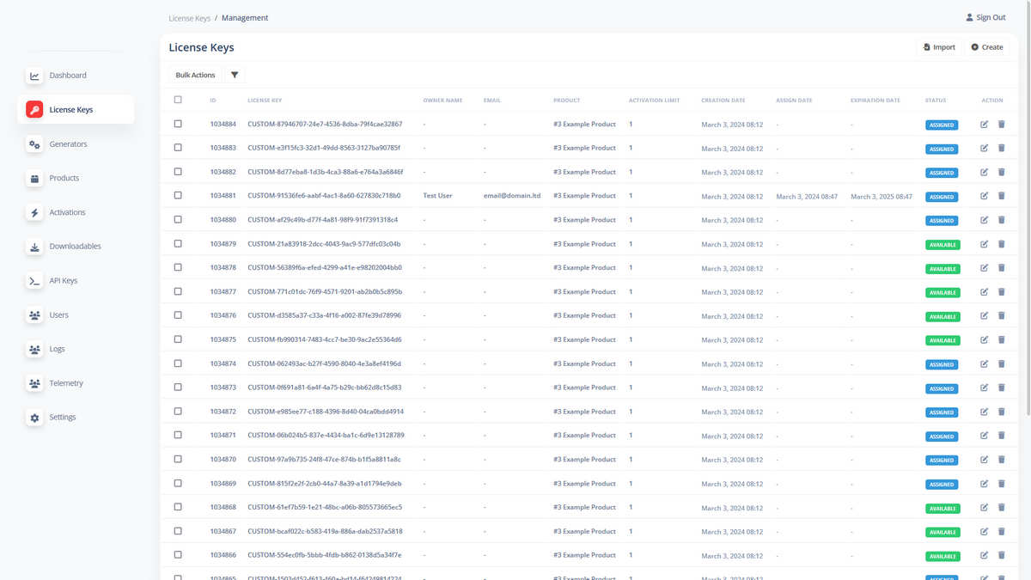Edit license key 1034884 pencil icon
The image size is (1031, 580).
pyautogui.click(x=985, y=124)
